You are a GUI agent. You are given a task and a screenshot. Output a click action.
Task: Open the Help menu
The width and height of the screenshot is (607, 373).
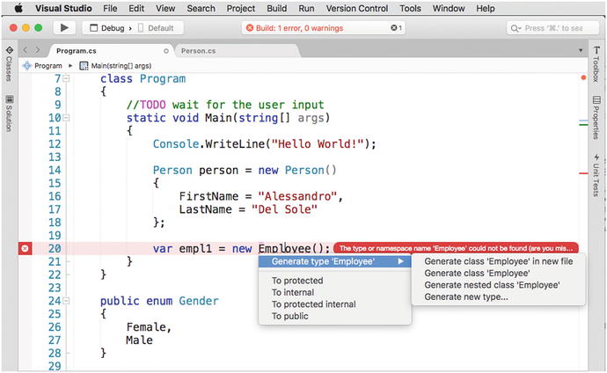click(485, 8)
